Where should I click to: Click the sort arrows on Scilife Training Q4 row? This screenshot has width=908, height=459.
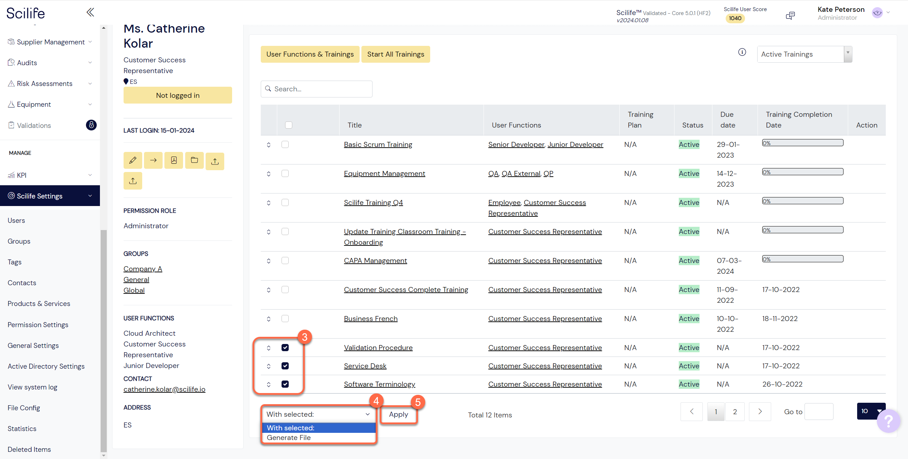[x=269, y=203]
